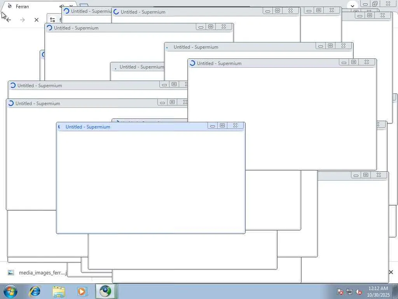Open the tab search chevron dropdown

352,6
